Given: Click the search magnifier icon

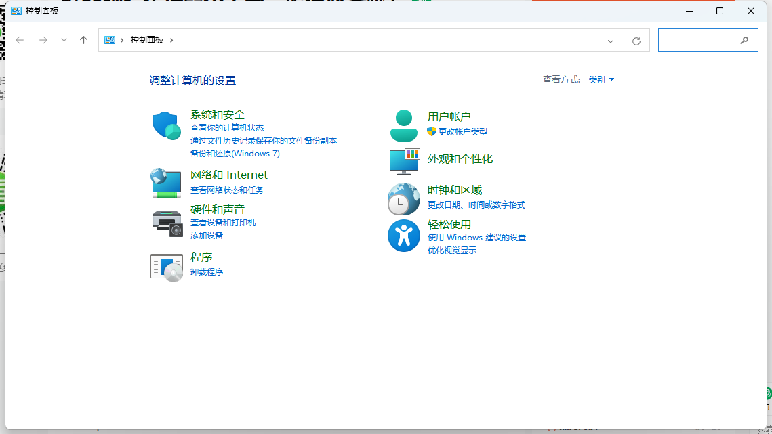Looking at the screenshot, I should pyautogui.click(x=744, y=41).
